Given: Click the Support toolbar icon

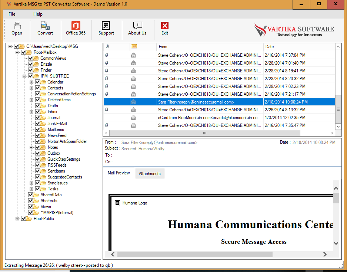Looking at the screenshot, I should tap(106, 26).
